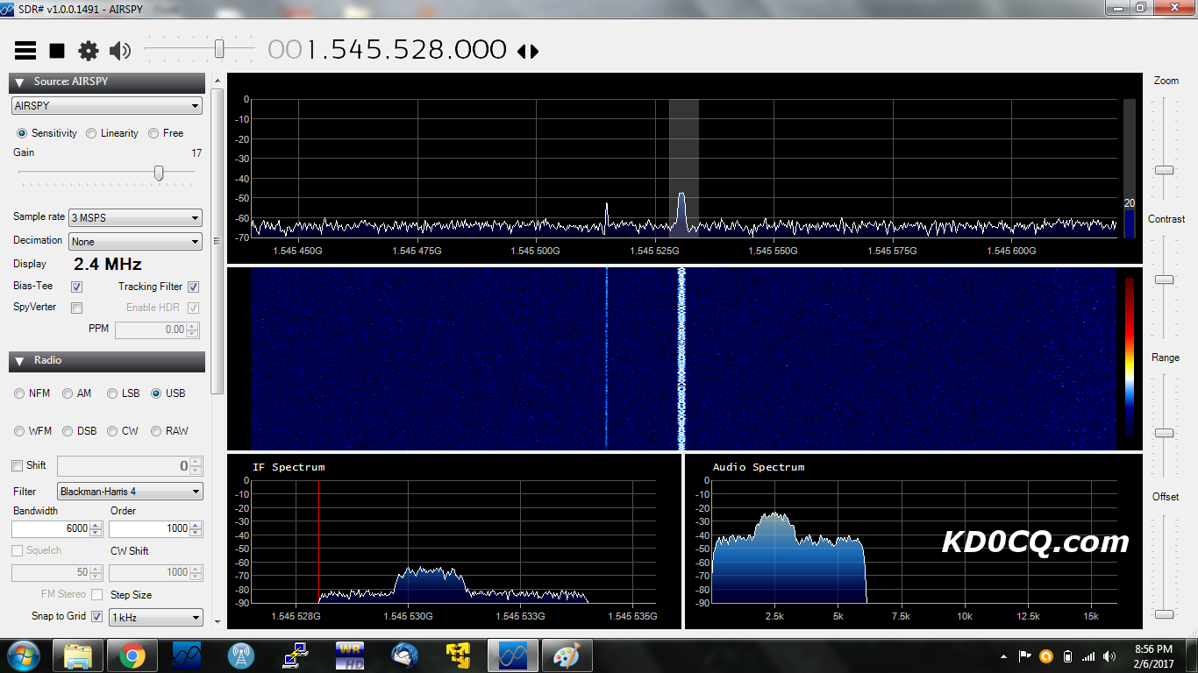The width and height of the screenshot is (1198, 673).
Task: Open settings via the gear icon
Action: coord(89,51)
